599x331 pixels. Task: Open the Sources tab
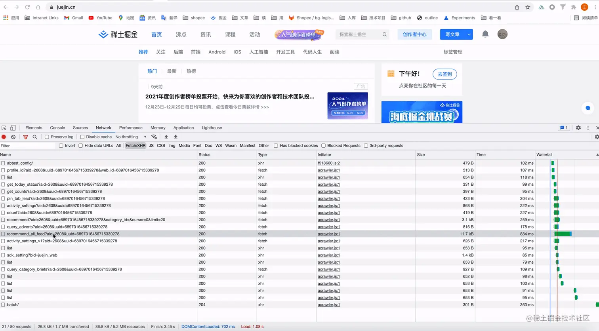click(80, 128)
